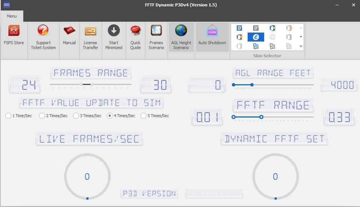Viewport: 360px width, 207px height.
Task: Click the AGL maximum value 4000
Action: click(x=339, y=85)
